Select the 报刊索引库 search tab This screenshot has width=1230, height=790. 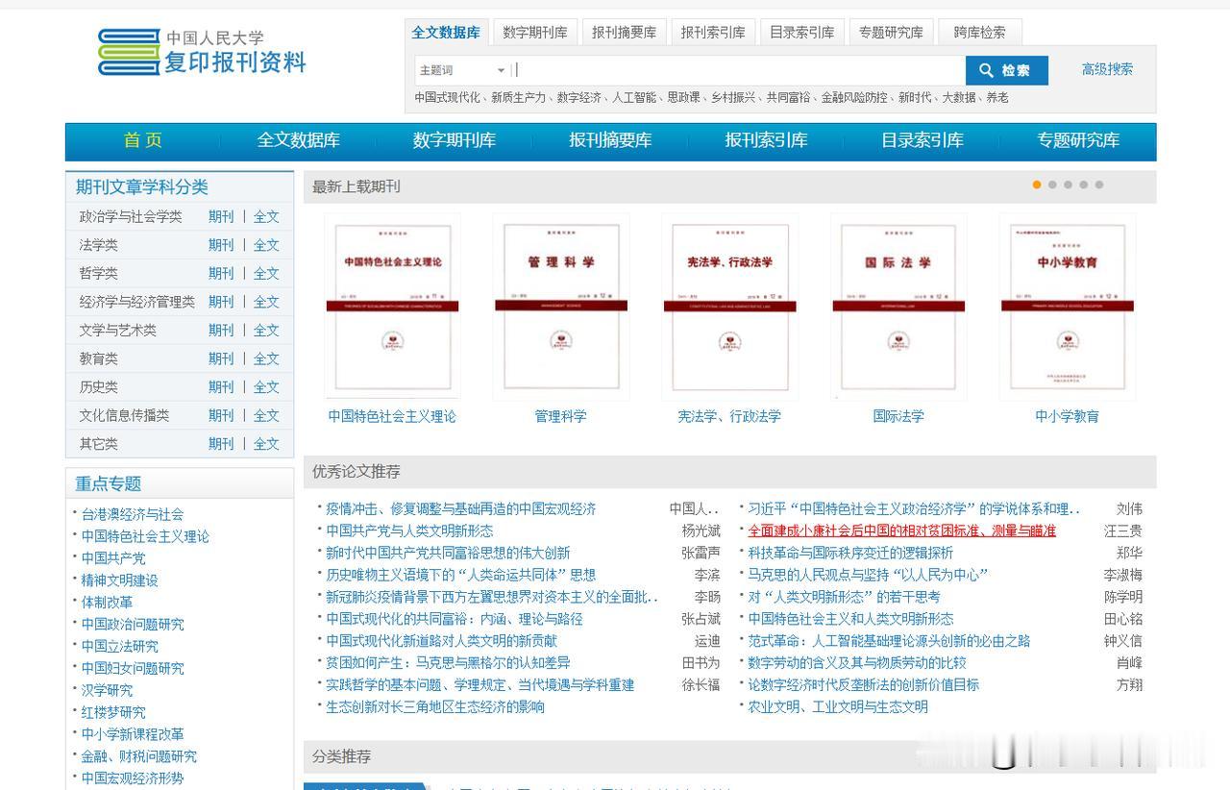click(x=713, y=32)
